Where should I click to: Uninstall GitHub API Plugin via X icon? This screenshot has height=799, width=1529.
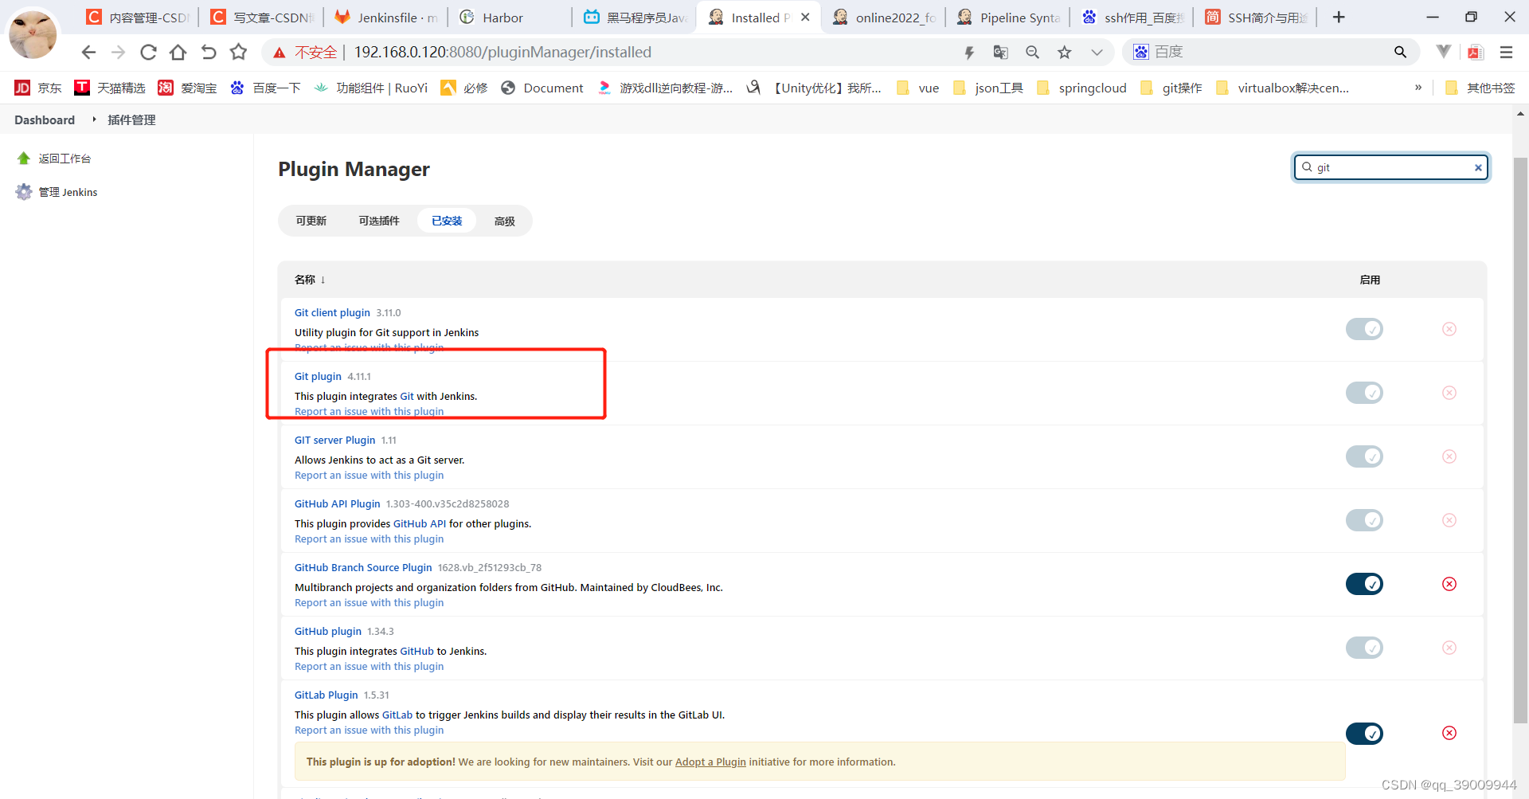click(1449, 520)
